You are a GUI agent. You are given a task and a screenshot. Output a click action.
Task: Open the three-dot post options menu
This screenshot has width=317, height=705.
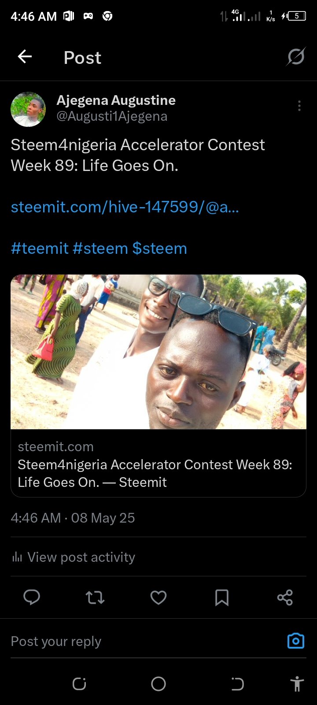tap(299, 106)
